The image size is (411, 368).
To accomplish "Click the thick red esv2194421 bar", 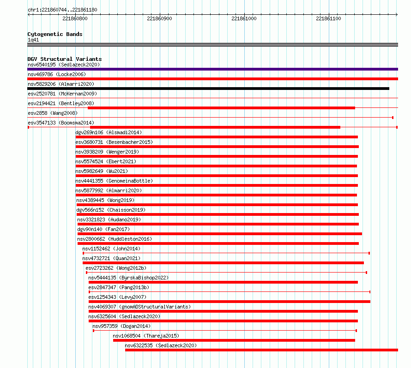I will (x=222, y=108).
